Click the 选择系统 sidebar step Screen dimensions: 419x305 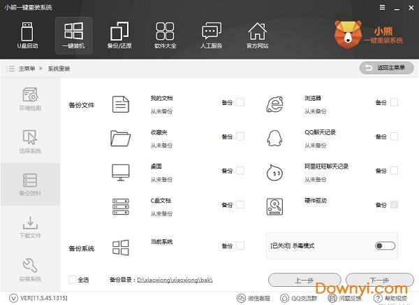30,142
